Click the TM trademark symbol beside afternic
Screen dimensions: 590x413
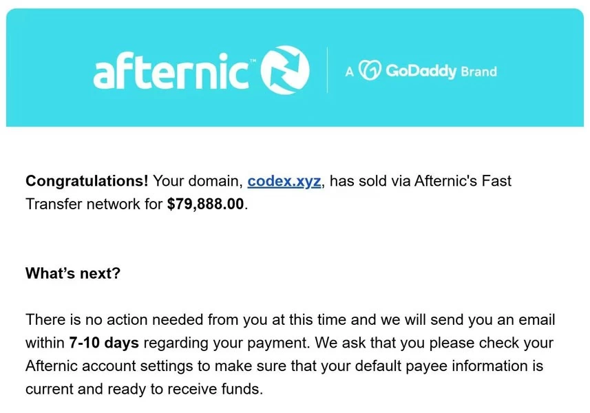click(x=253, y=60)
